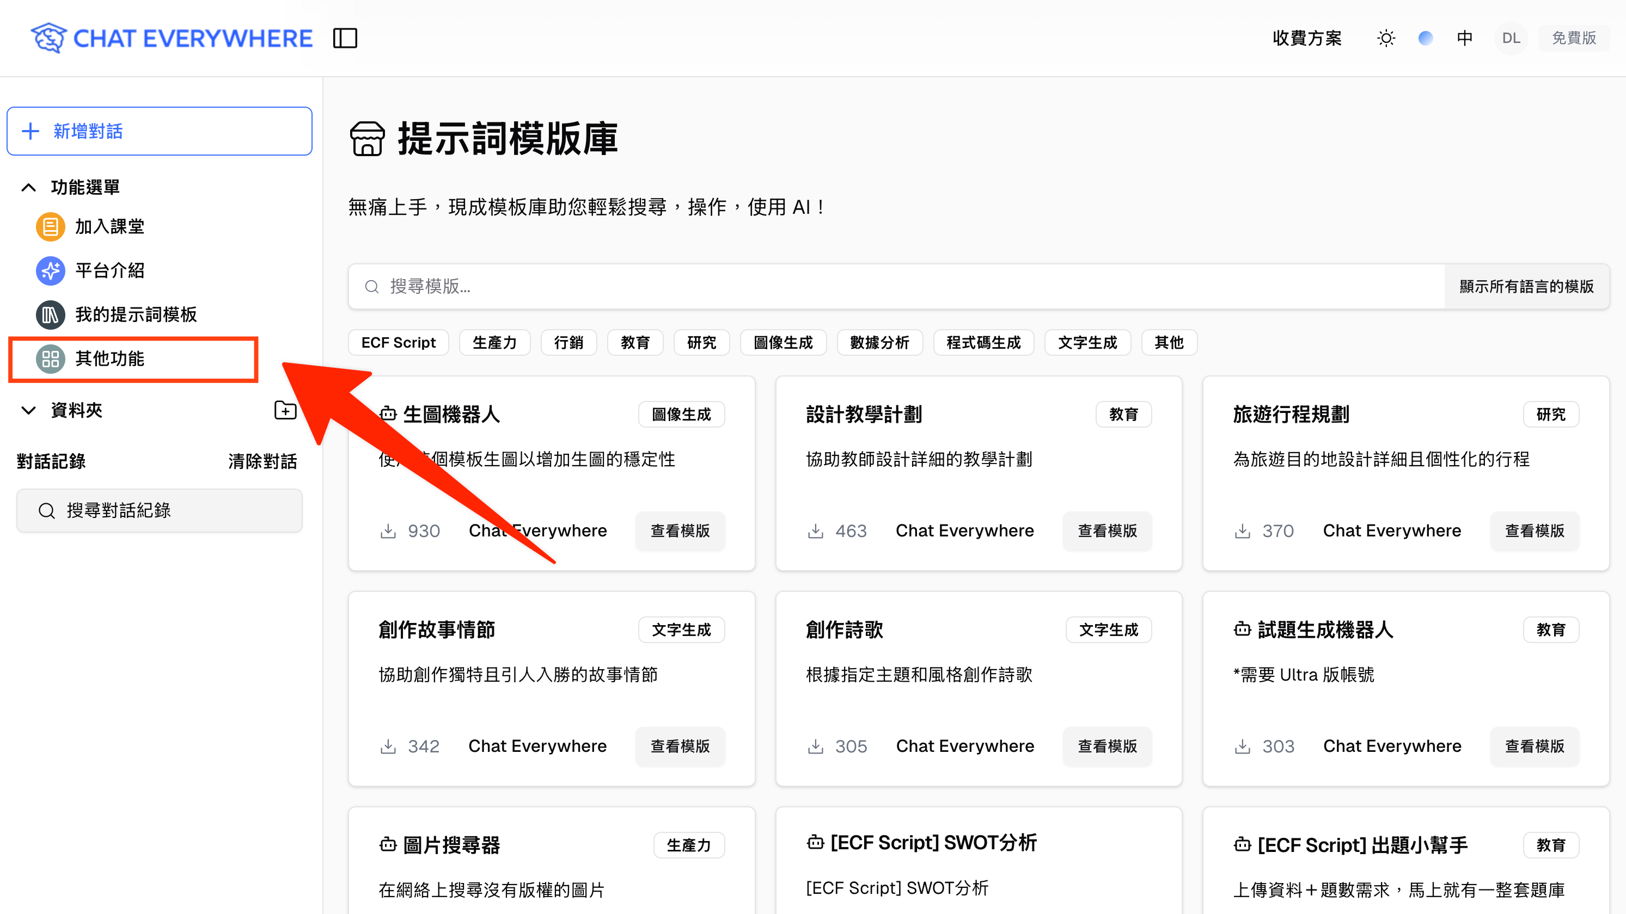View the 試題生成機器人 template
Viewport: 1626px width, 914px height.
(1535, 746)
